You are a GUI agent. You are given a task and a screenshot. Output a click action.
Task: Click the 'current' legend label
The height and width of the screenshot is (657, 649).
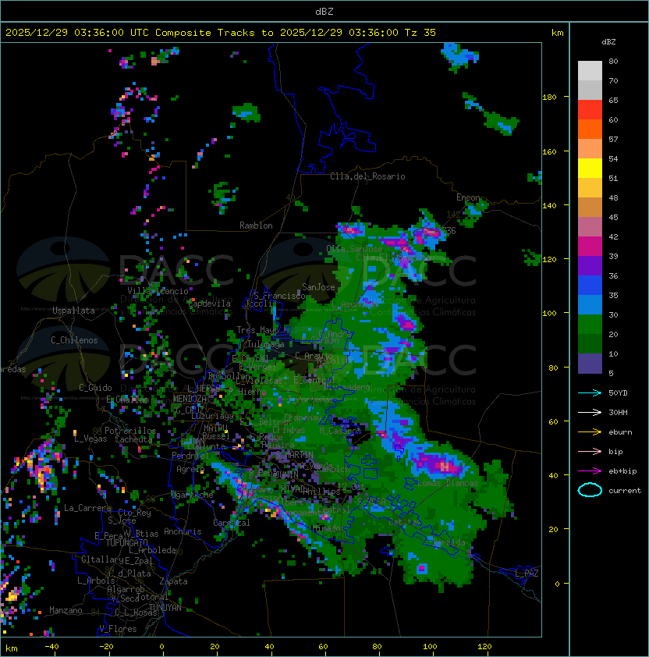pos(625,491)
